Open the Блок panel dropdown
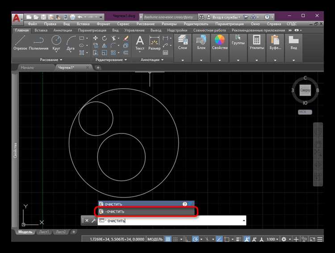335x253 pixels. 201,60
